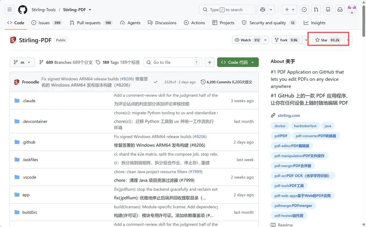The image size is (366, 227).
Task: Open the create new plus dropdown
Action: pyautogui.click(x=289, y=9)
